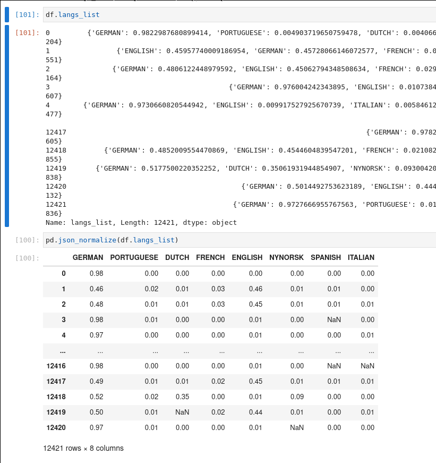Collapse the df.langs_list input cell bar
436x463 pixels.
point(7,15)
